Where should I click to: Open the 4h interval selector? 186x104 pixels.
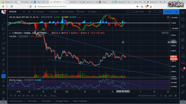click(x=24, y=12)
